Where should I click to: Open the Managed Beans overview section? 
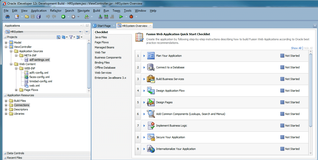[104, 47]
